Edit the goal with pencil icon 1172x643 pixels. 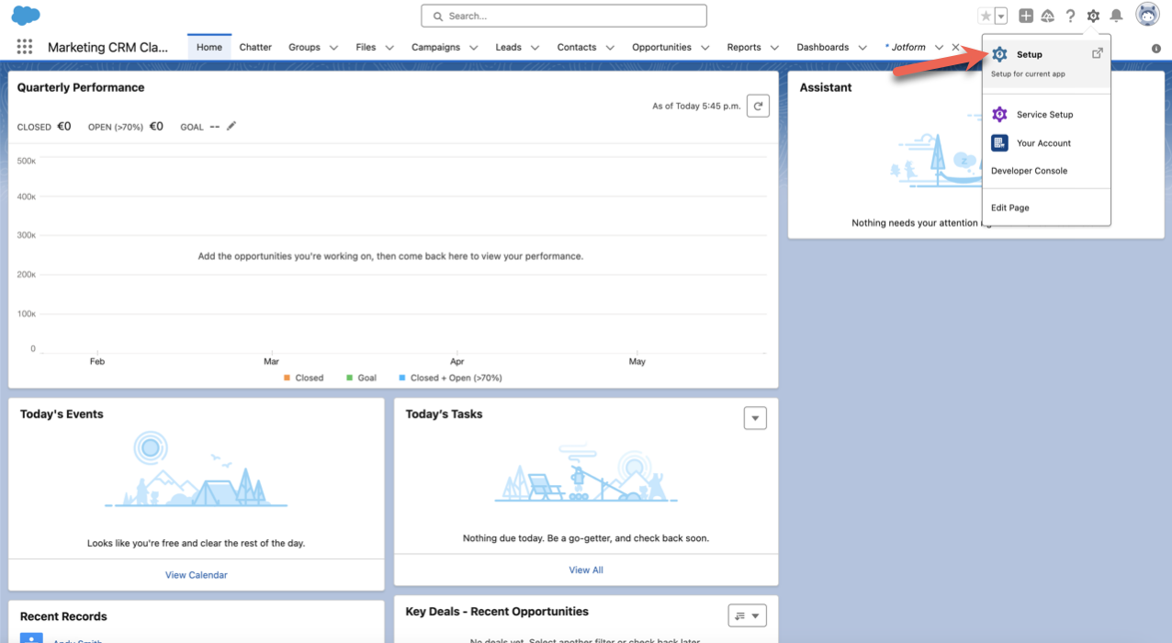(231, 126)
